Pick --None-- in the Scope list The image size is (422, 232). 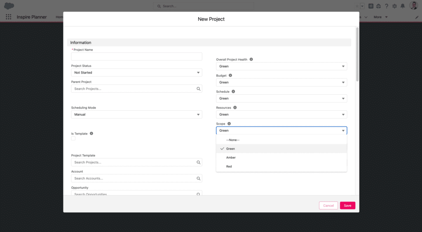click(x=233, y=140)
